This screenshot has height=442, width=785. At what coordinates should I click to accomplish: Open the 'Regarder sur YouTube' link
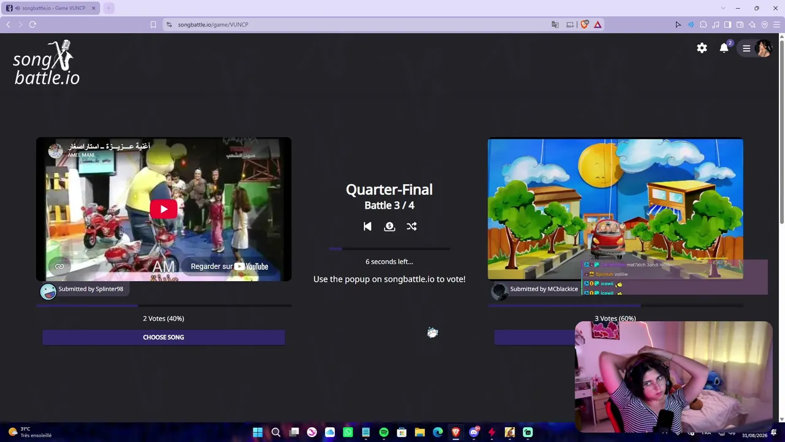tap(229, 266)
